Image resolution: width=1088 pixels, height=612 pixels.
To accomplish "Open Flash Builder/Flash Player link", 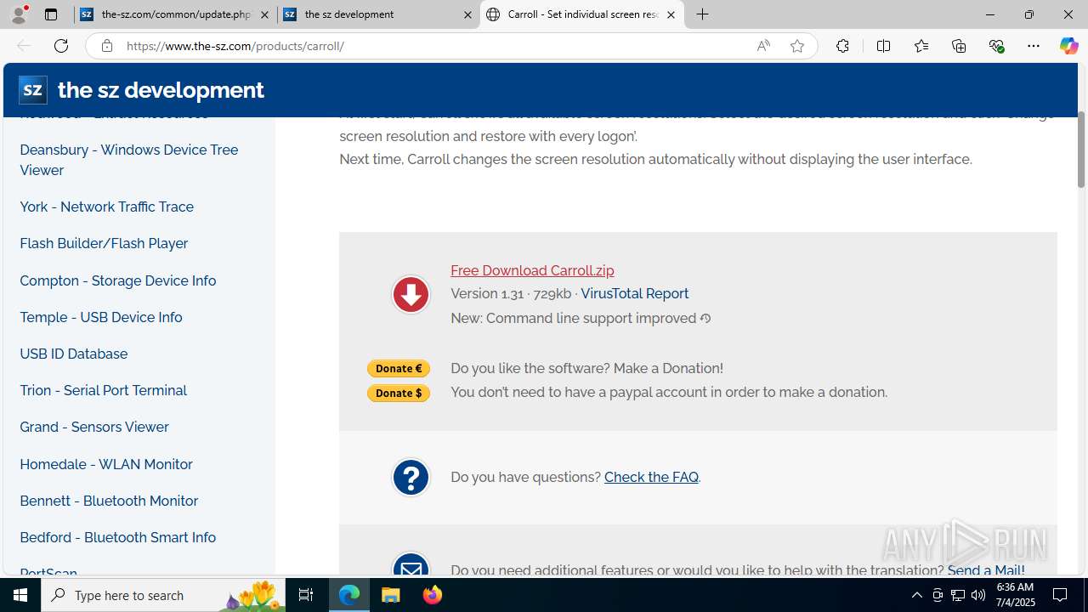I will (104, 243).
